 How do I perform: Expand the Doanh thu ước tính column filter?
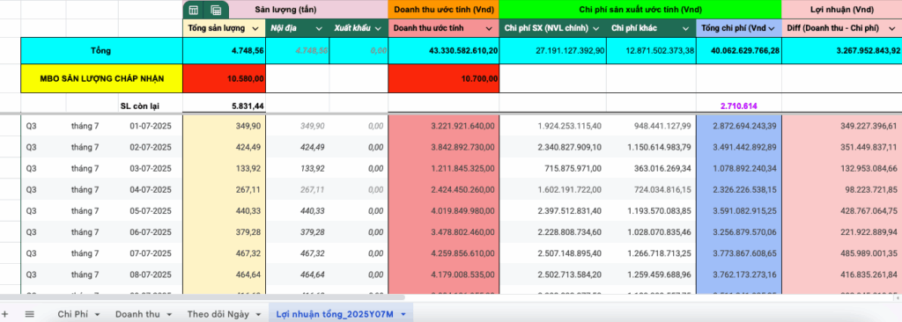(489, 28)
